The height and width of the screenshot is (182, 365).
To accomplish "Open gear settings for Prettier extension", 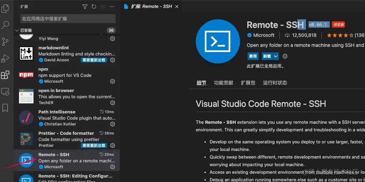I will click(113, 145).
